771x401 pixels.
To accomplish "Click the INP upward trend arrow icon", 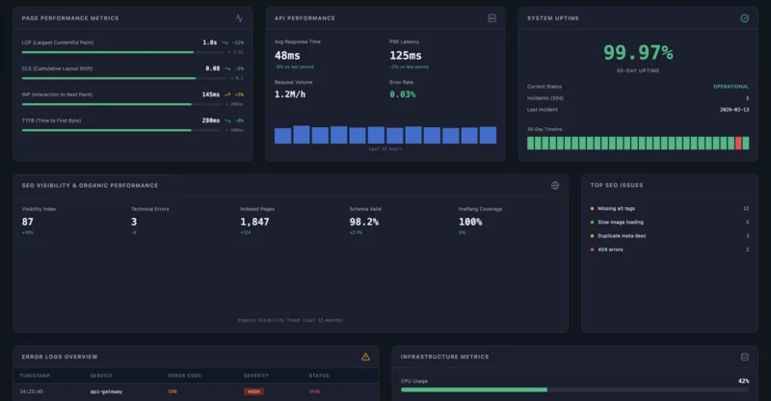I will coord(225,94).
